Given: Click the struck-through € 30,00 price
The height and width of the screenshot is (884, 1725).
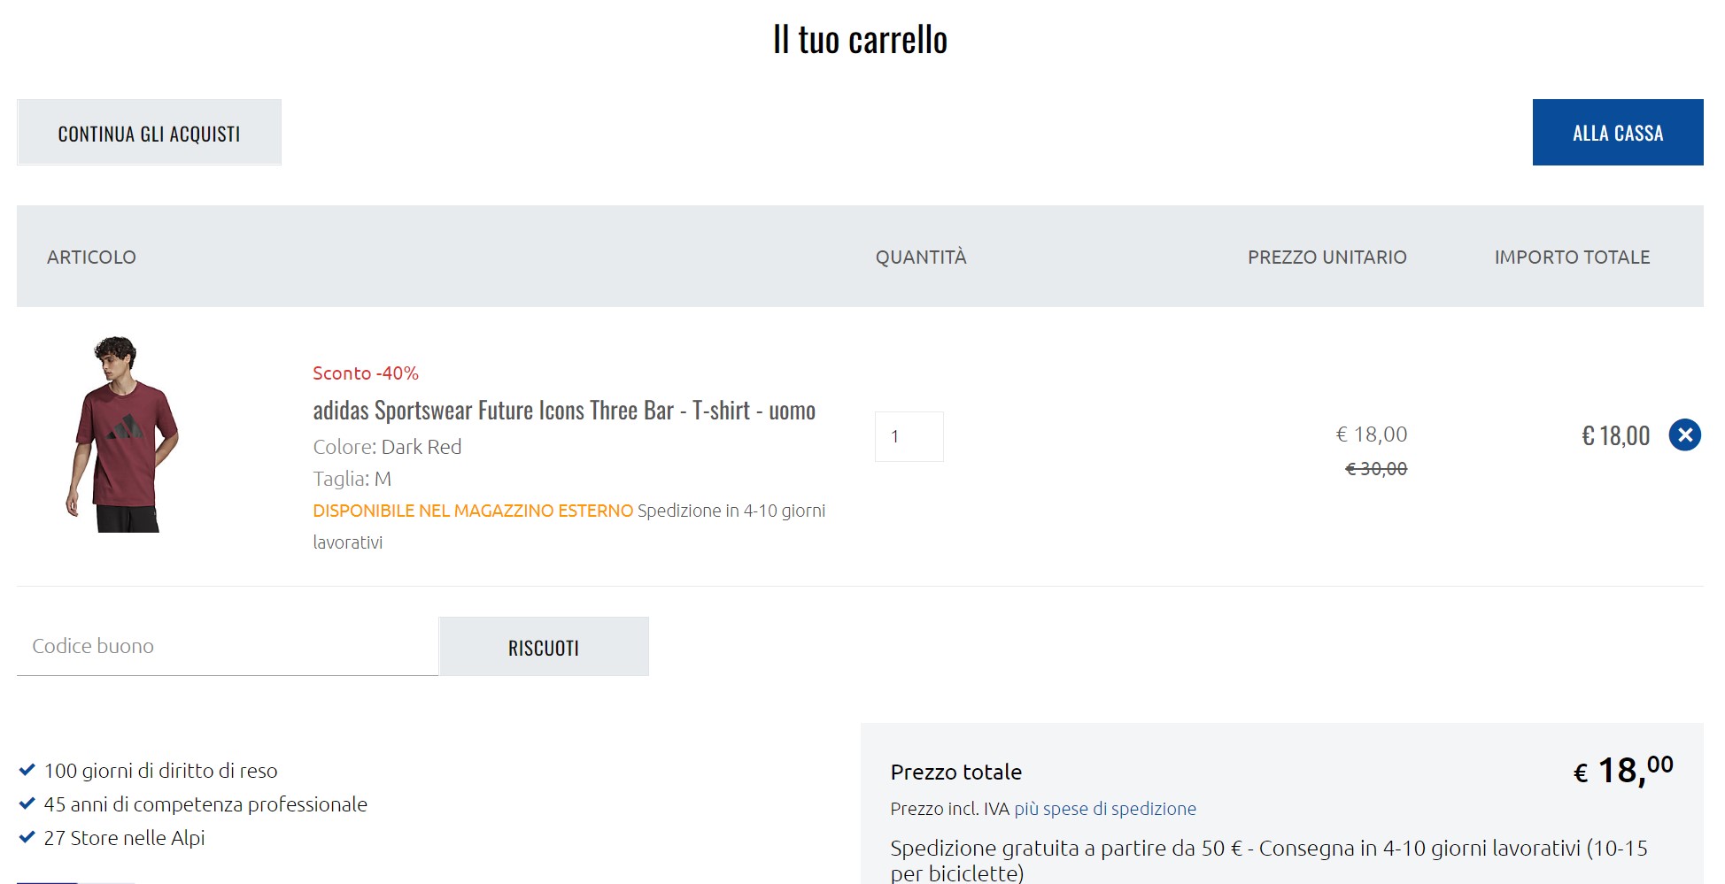Looking at the screenshot, I should [1376, 469].
